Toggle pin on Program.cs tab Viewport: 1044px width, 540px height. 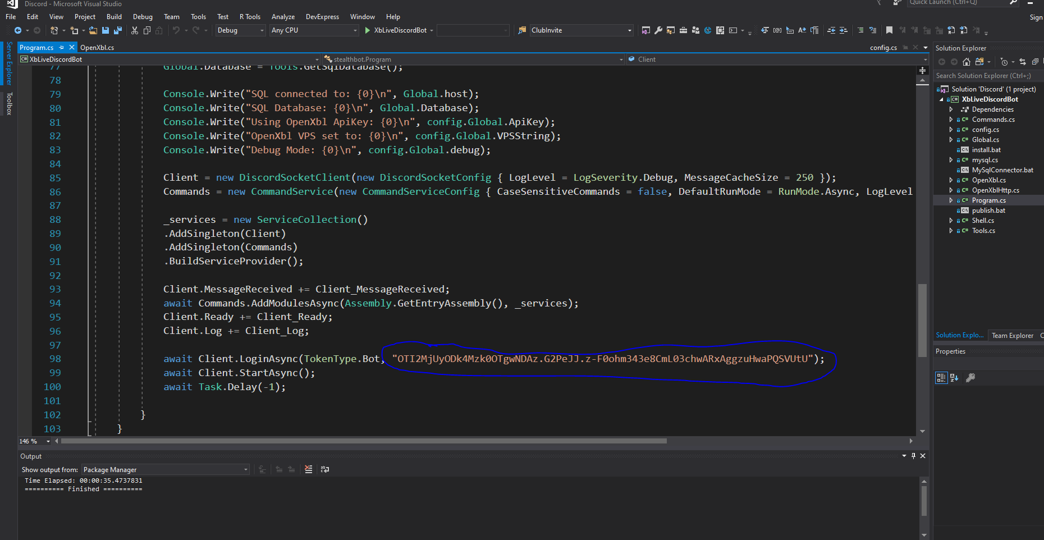(62, 48)
